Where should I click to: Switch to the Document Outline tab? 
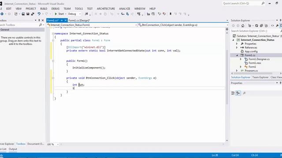coord(36,144)
